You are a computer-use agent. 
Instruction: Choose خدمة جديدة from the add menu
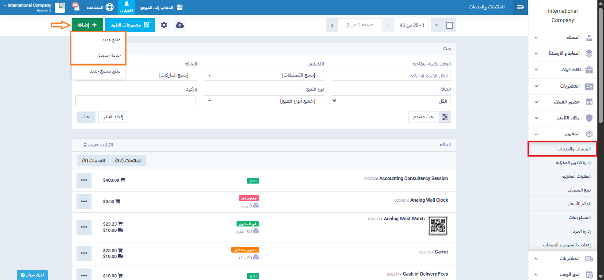[99, 55]
